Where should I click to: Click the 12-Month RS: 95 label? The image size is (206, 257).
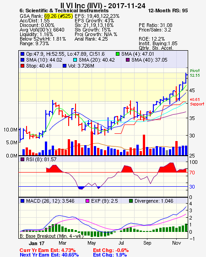coord(168,10)
